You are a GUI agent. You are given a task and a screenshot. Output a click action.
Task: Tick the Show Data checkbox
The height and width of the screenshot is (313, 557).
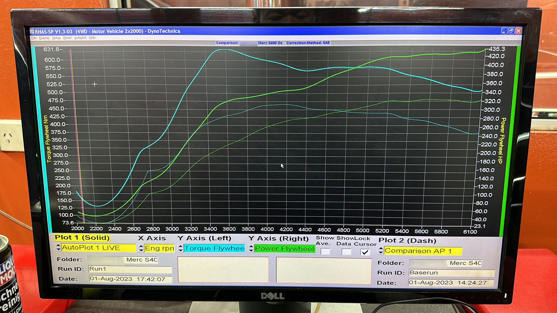(x=346, y=252)
